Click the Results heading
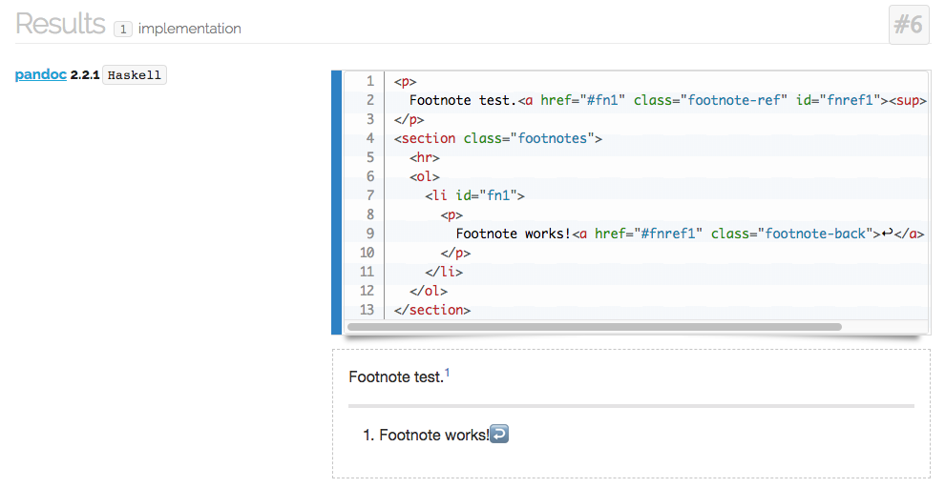945x488 pixels. [60, 24]
